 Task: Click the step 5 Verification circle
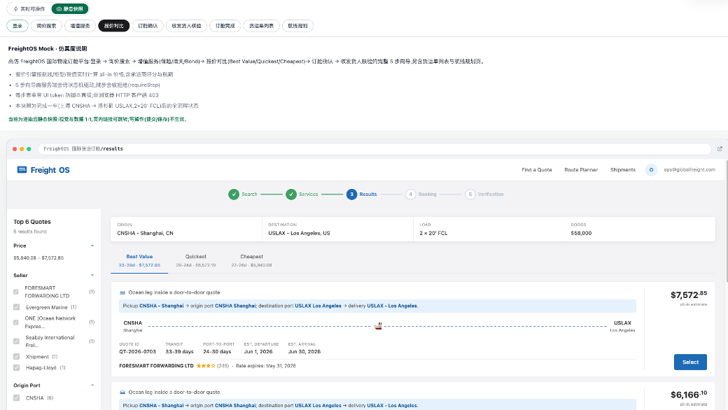(x=470, y=195)
